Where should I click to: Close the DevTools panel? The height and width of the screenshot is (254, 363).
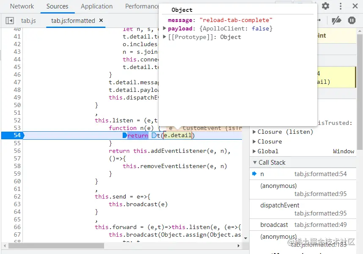355,6
